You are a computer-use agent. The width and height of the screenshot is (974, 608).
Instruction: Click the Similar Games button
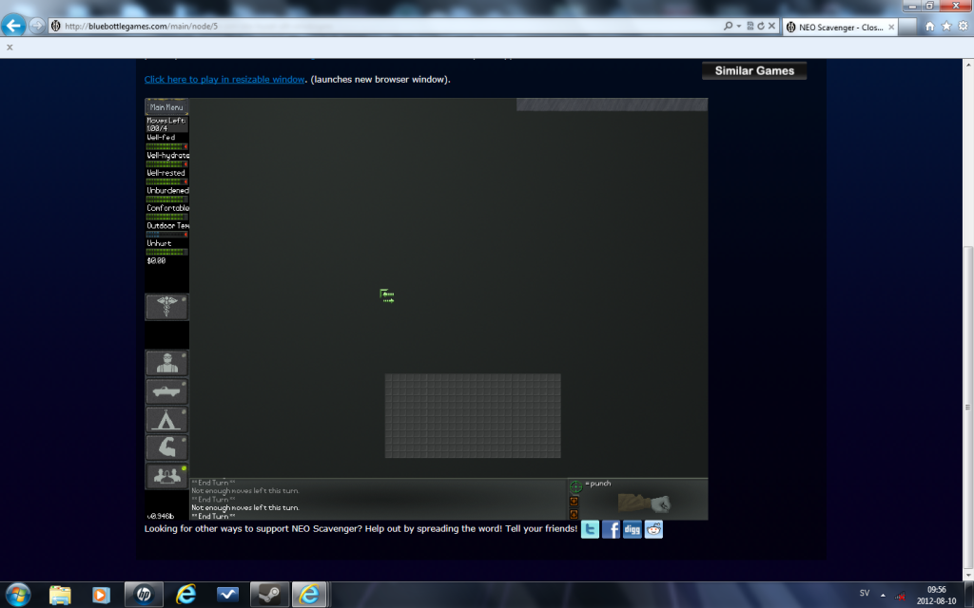point(754,70)
